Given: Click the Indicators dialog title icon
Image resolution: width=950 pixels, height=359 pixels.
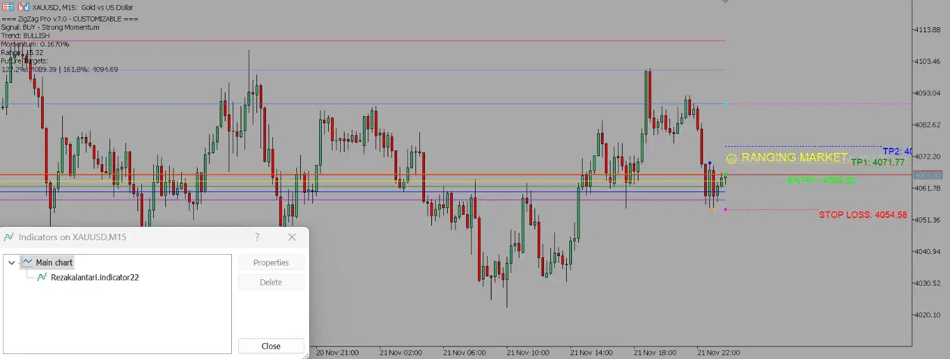Looking at the screenshot, I should [x=9, y=237].
